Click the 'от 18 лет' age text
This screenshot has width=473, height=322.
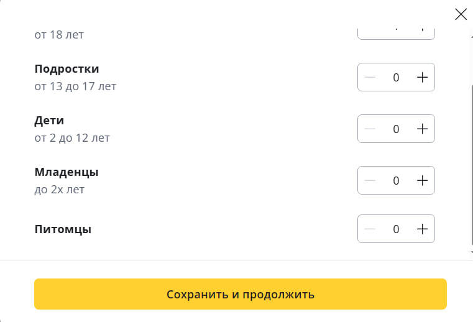pos(59,35)
